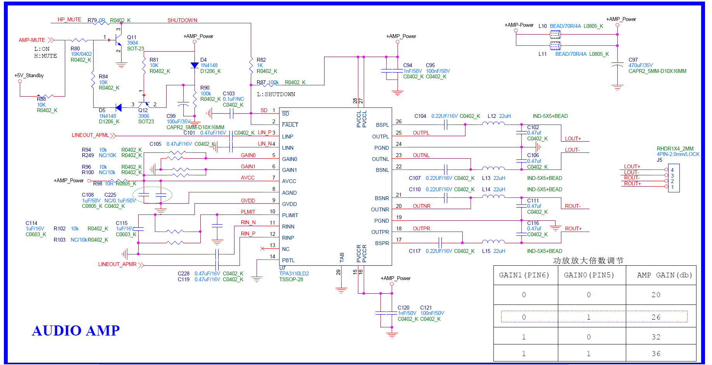Image resolution: width=712 pixels, height=365 pixels.
Task: Select the PLMIT net label on pin 10
Action: tap(248, 212)
